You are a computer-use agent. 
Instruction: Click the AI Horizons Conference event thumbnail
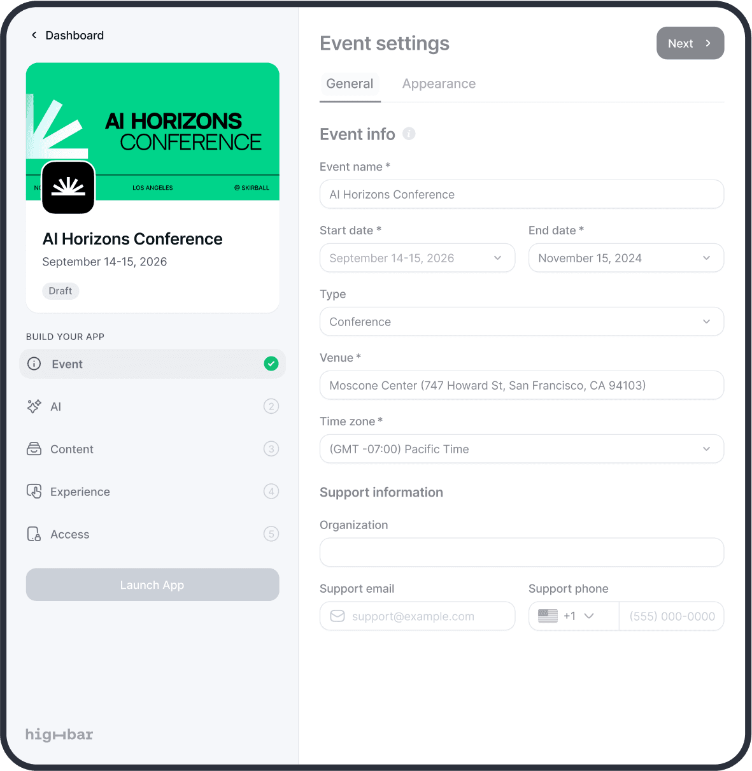tap(152, 132)
